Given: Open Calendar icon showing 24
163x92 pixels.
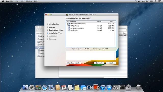Looking at the screenshot, I should [x=64, y=87].
